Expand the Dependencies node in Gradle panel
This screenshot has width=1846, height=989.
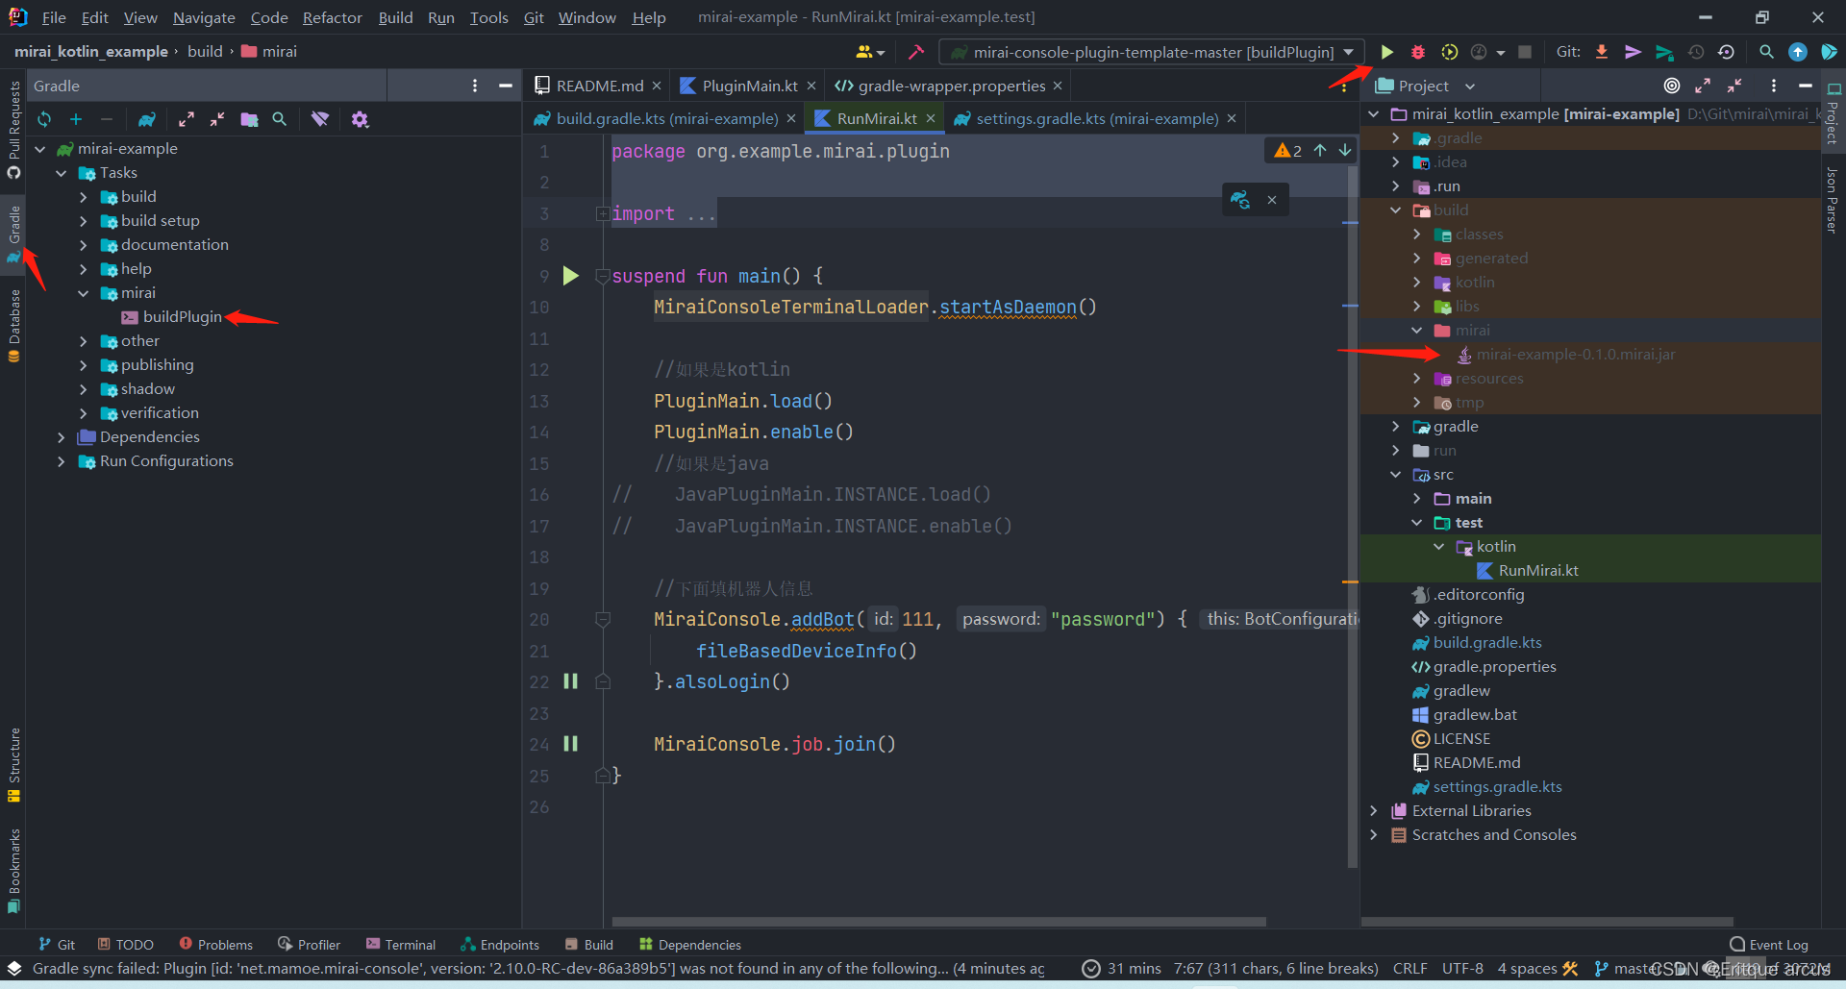pyautogui.click(x=62, y=436)
